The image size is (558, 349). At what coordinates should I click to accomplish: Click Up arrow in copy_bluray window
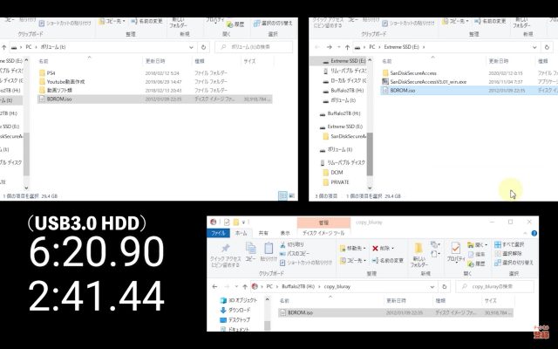(245, 286)
